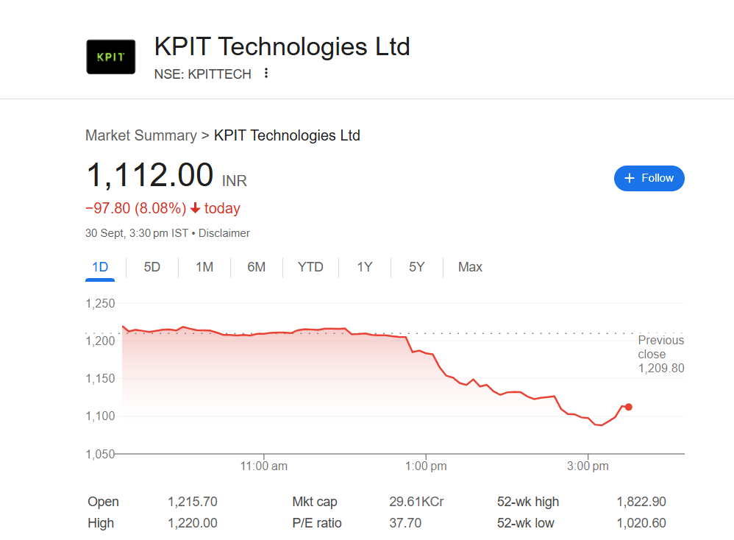The width and height of the screenshot is (734, 540).
Task: Open the three-dot more options menu
Action: [266, 74]
